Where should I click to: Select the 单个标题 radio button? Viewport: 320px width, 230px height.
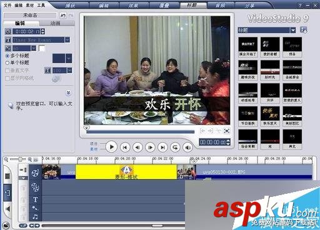coord(7,62)
